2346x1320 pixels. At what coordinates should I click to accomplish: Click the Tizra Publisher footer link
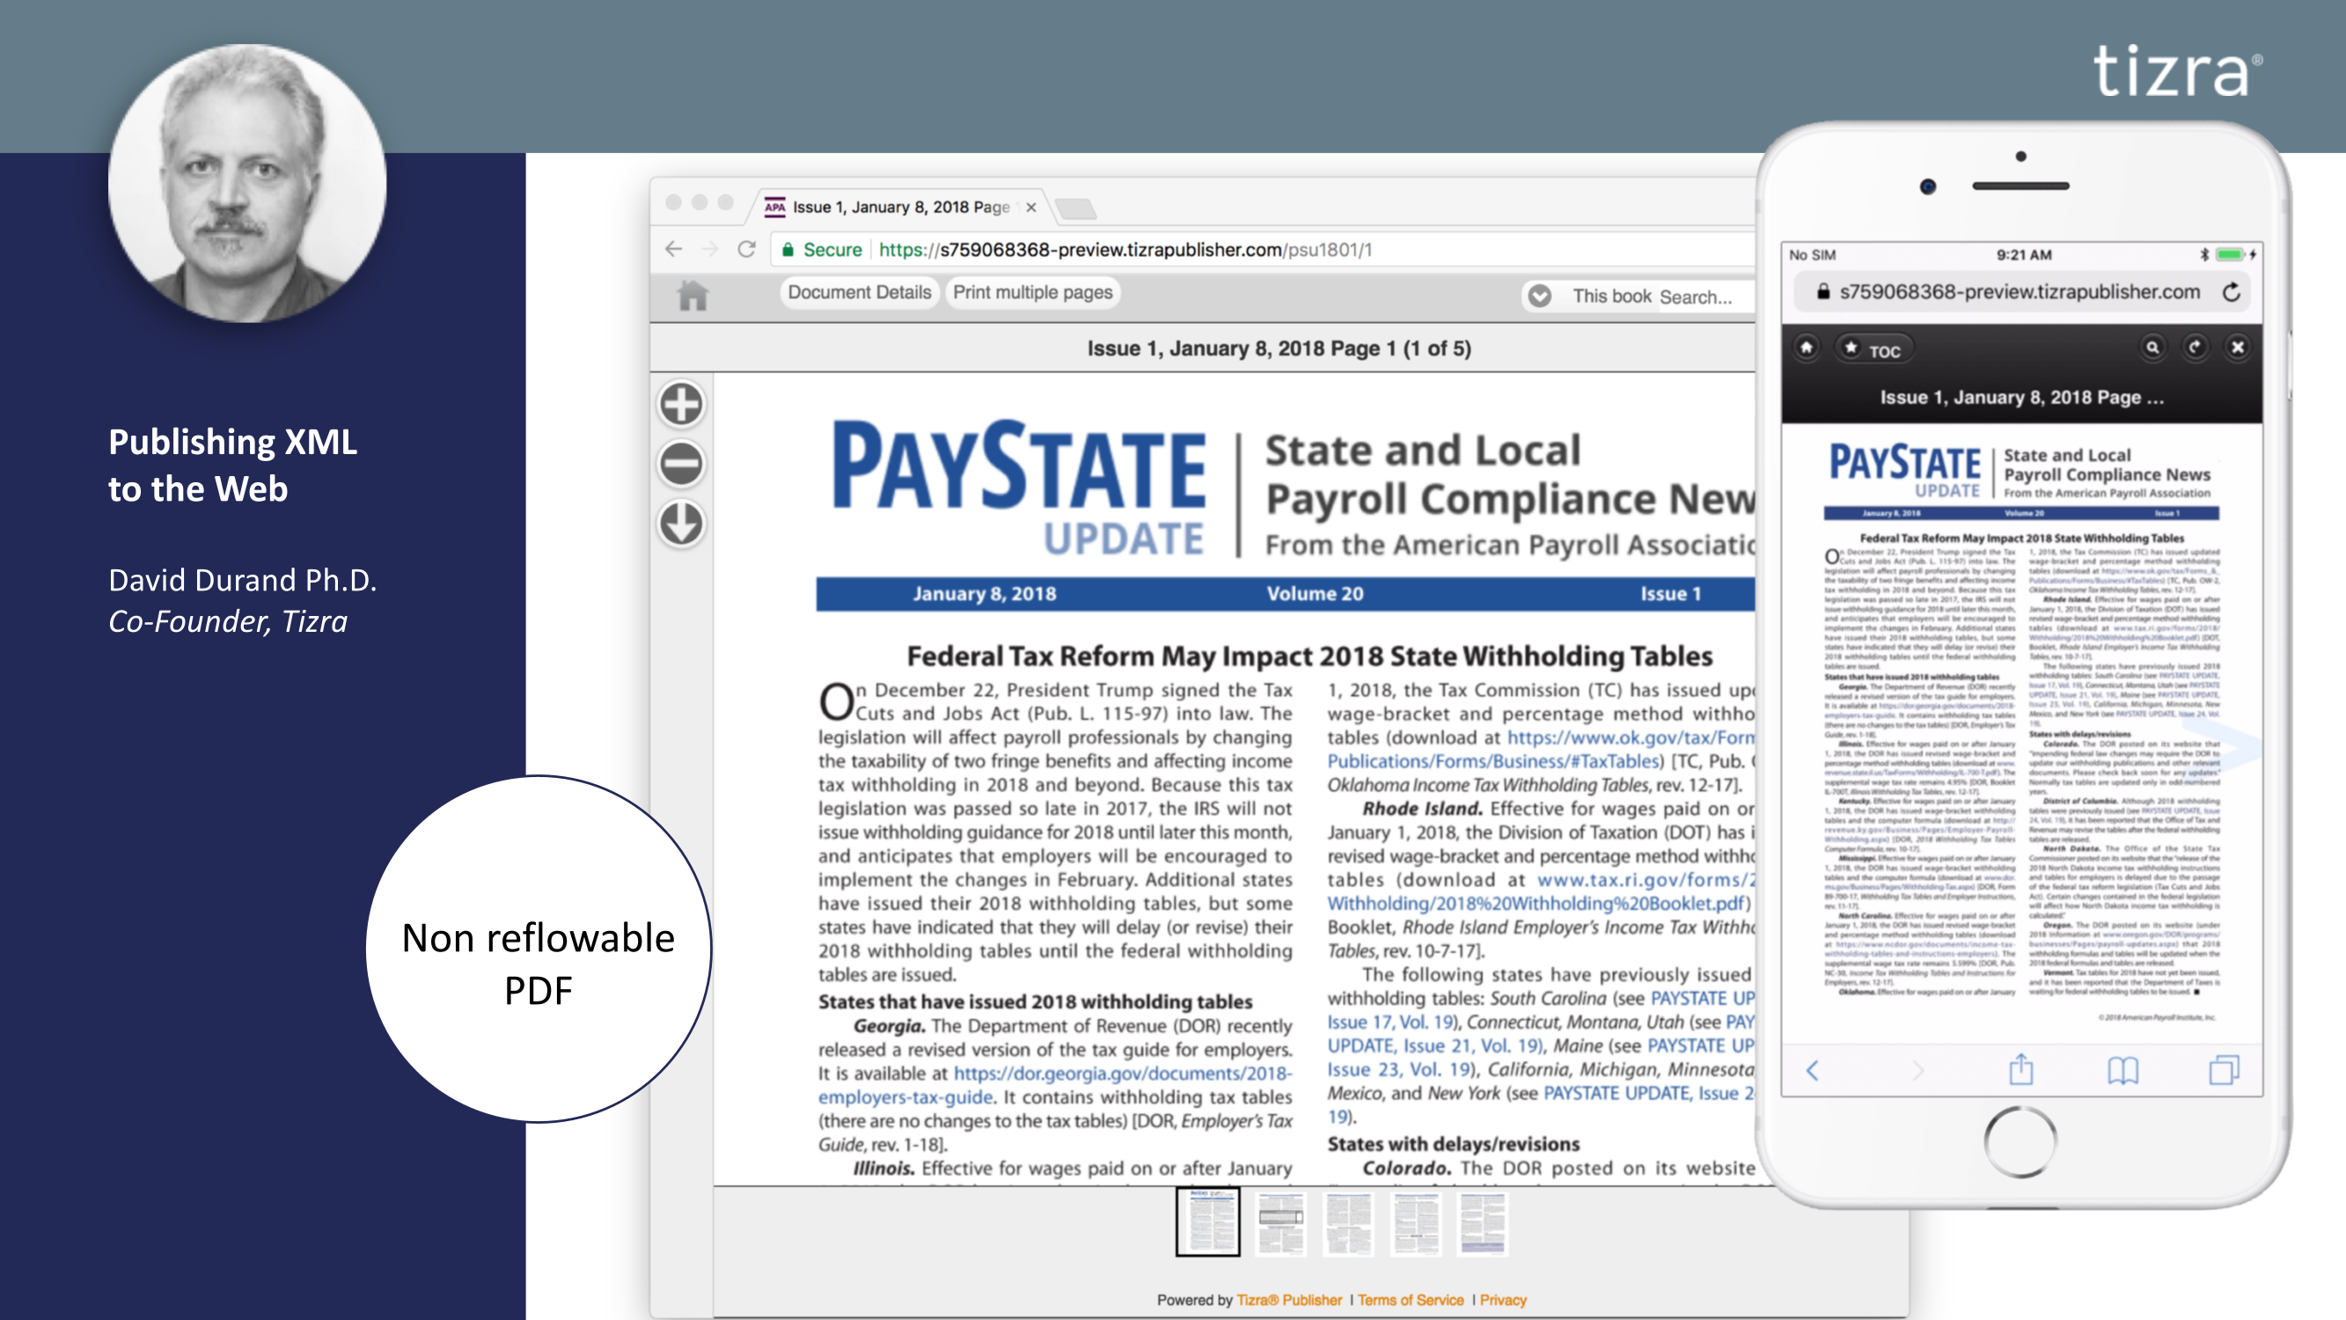pos(1287,1300)
